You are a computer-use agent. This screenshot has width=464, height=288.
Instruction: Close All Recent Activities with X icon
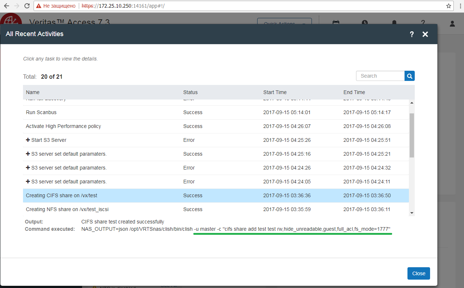(425, 34)
